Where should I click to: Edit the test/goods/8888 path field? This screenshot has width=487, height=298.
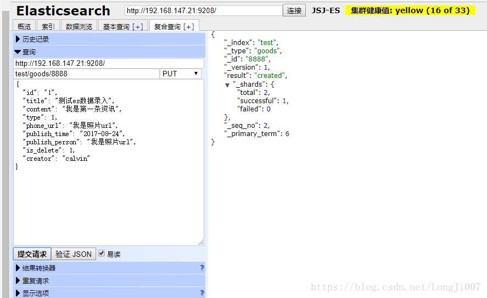[86, 74]
